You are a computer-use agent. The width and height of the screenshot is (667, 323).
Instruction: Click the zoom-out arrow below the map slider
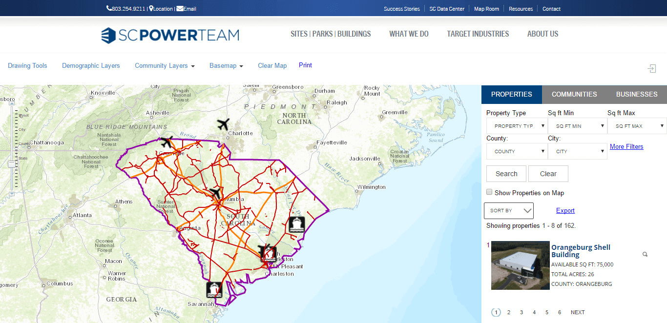12,194
